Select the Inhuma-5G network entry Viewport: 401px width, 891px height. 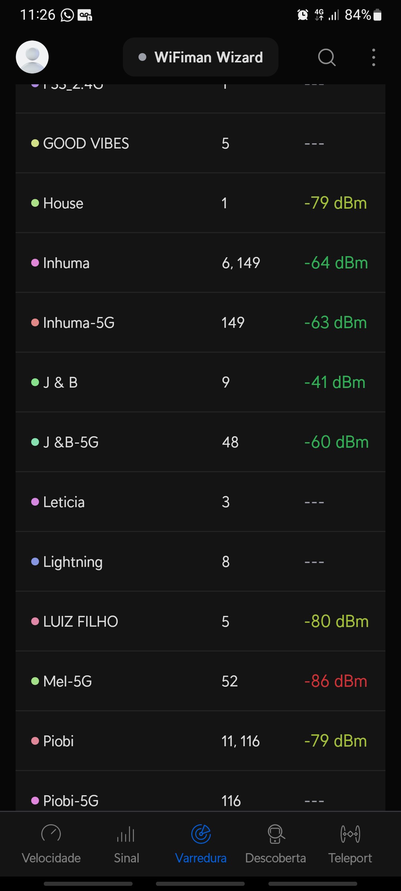(200, 323)
